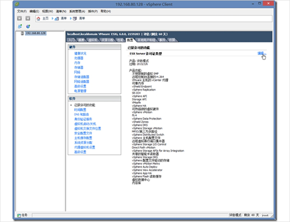
Task: Open the 编辑(E) menu
Action: tap(34, 11)
